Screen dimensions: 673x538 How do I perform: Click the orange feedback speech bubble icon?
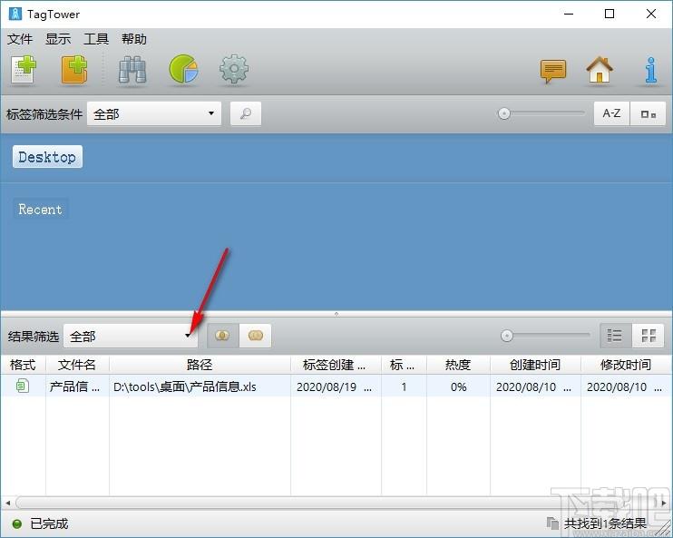(x=553, y=72)
